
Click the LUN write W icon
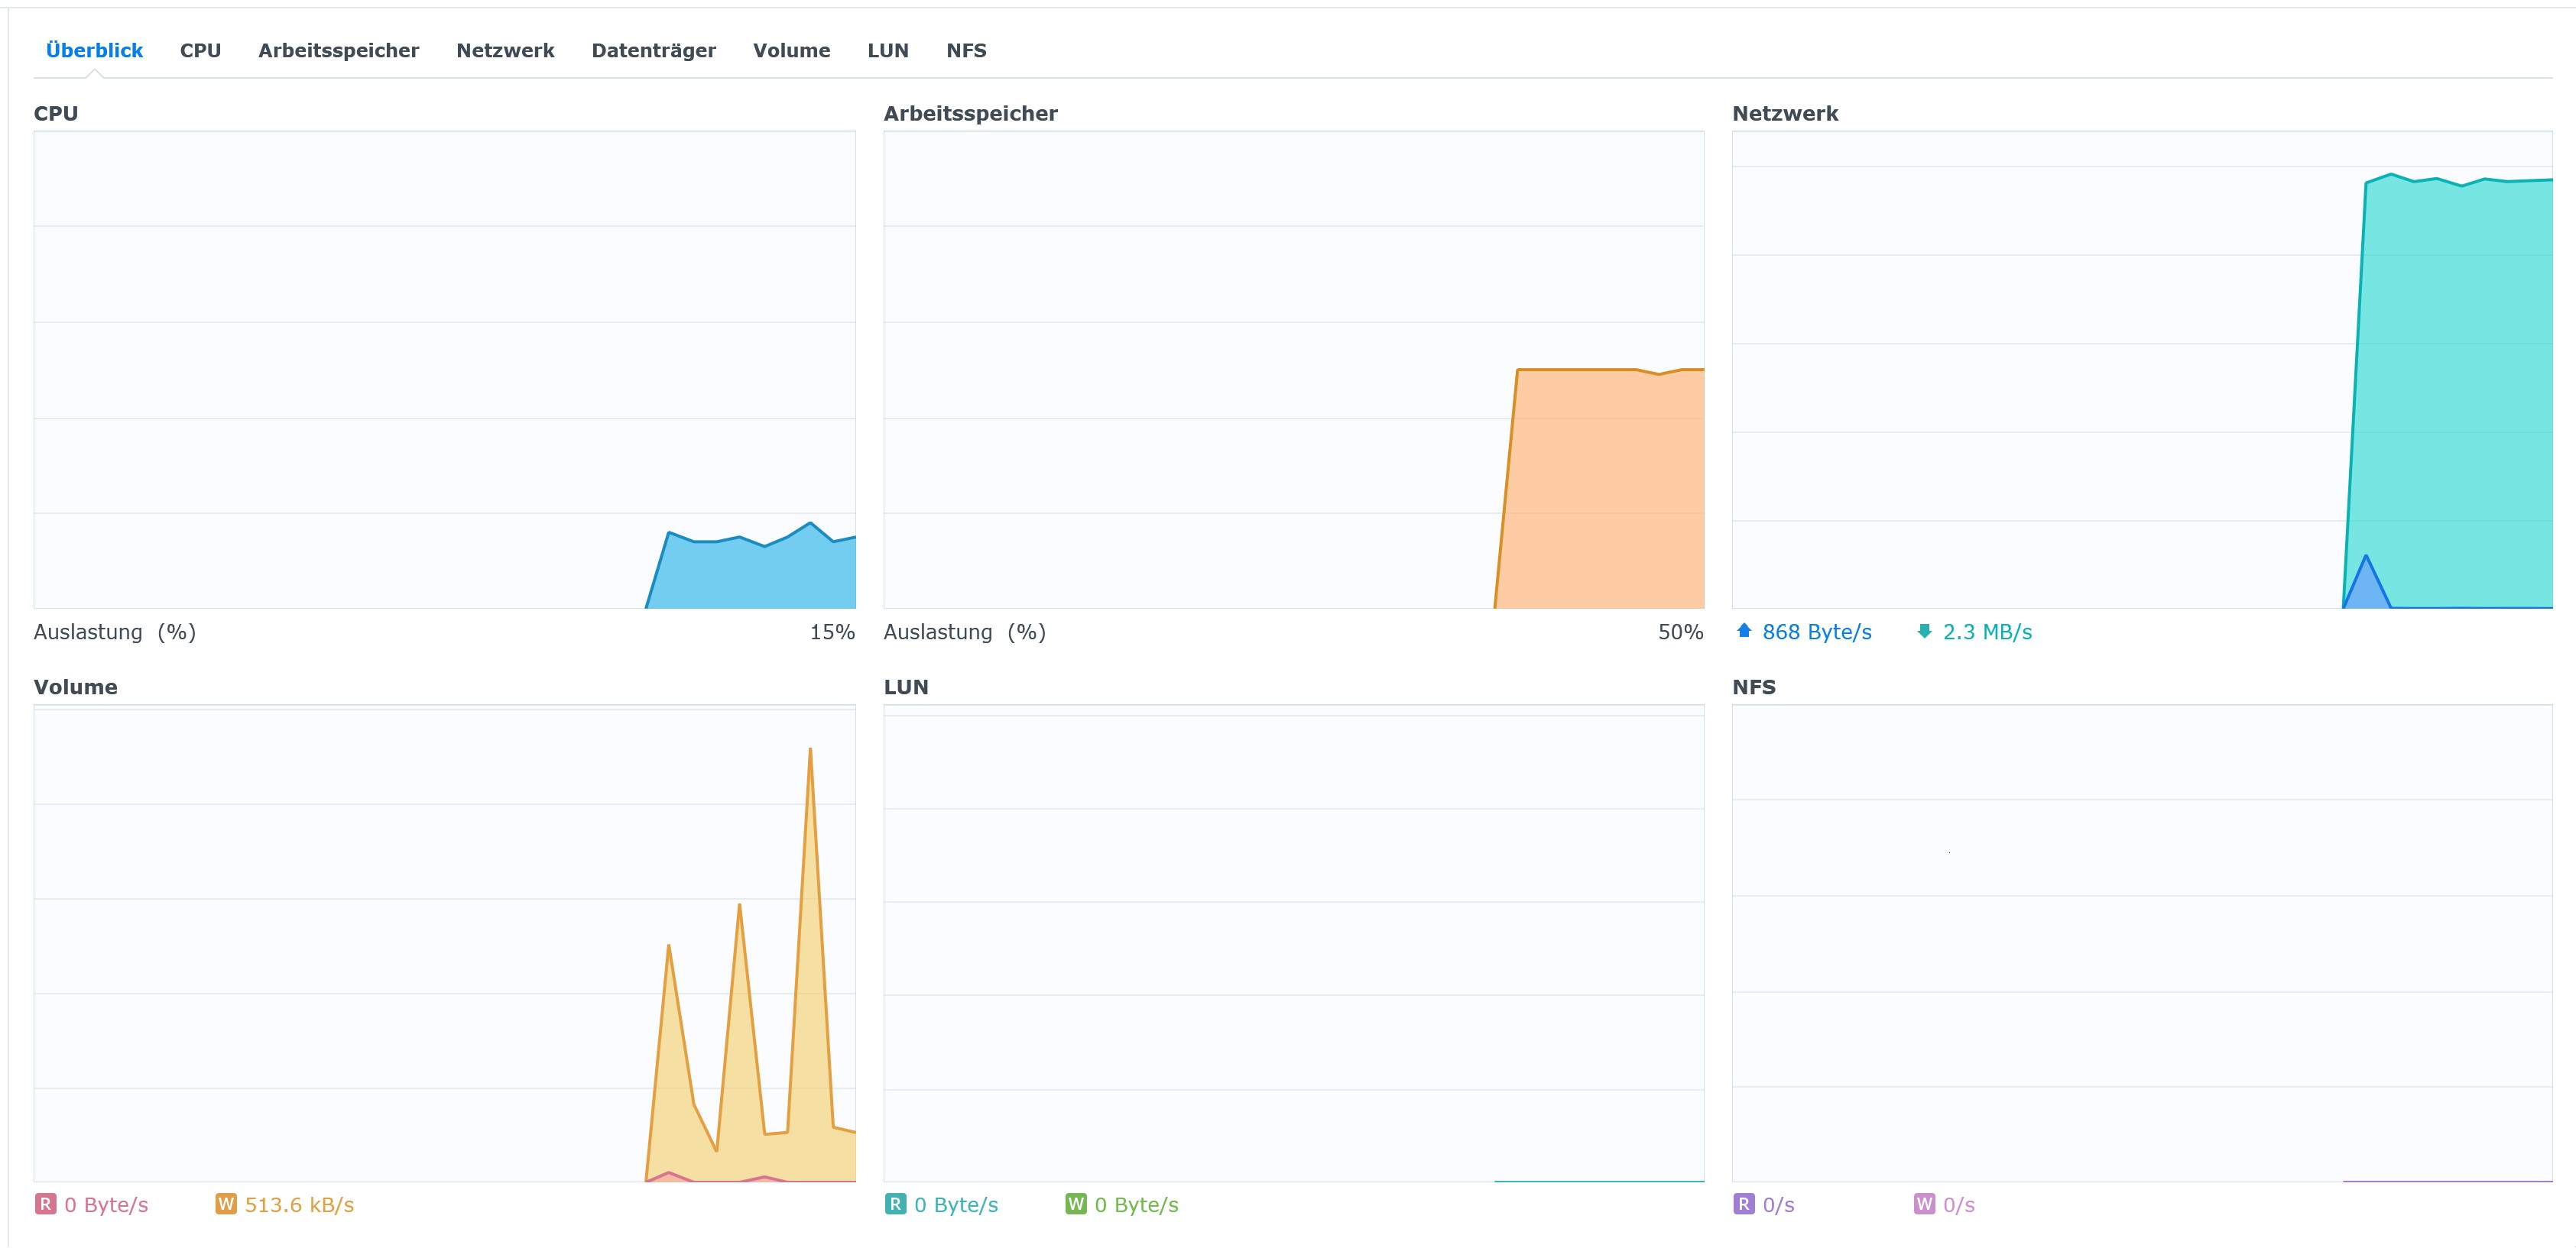point(1076,1204)
